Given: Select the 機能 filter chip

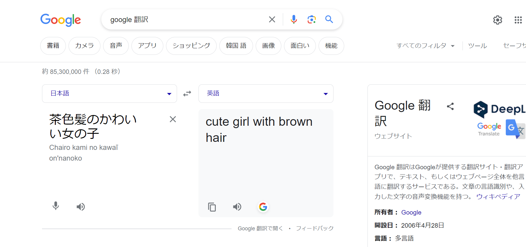Looking at the screenshot, I should pyautogui.click(x=331, y=46).
